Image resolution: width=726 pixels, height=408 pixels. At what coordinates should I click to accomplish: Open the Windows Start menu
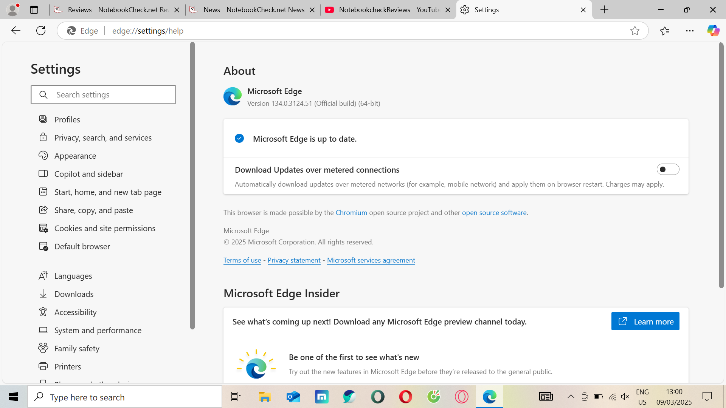click(14, 397)
